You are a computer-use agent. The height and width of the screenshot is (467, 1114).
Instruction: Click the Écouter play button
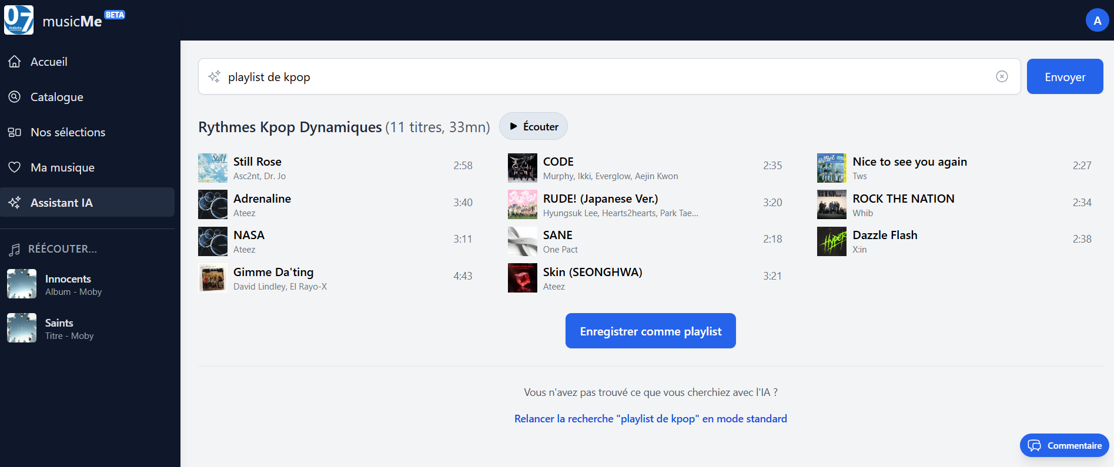[x=533, y=126]
